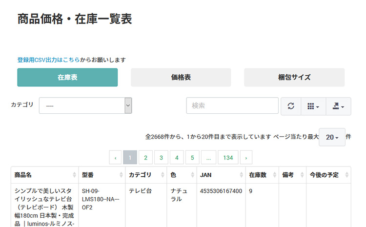Image resolution: width=366 pixels, height=227 pixels.
Task: Go to previous page arrow
Action: coord(115,157)
